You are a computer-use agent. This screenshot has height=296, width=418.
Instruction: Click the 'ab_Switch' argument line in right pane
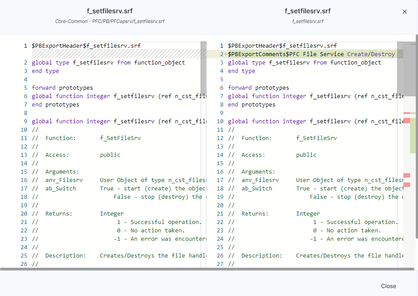[x=257, y=189]
